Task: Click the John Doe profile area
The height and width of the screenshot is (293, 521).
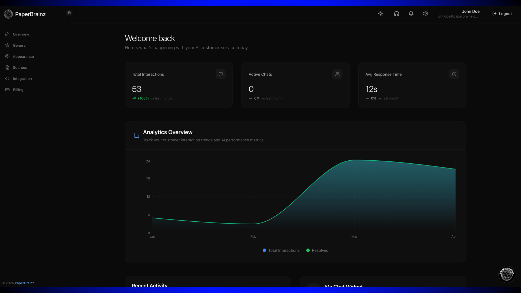Action: pyautogui.click(x=458, y=14)
